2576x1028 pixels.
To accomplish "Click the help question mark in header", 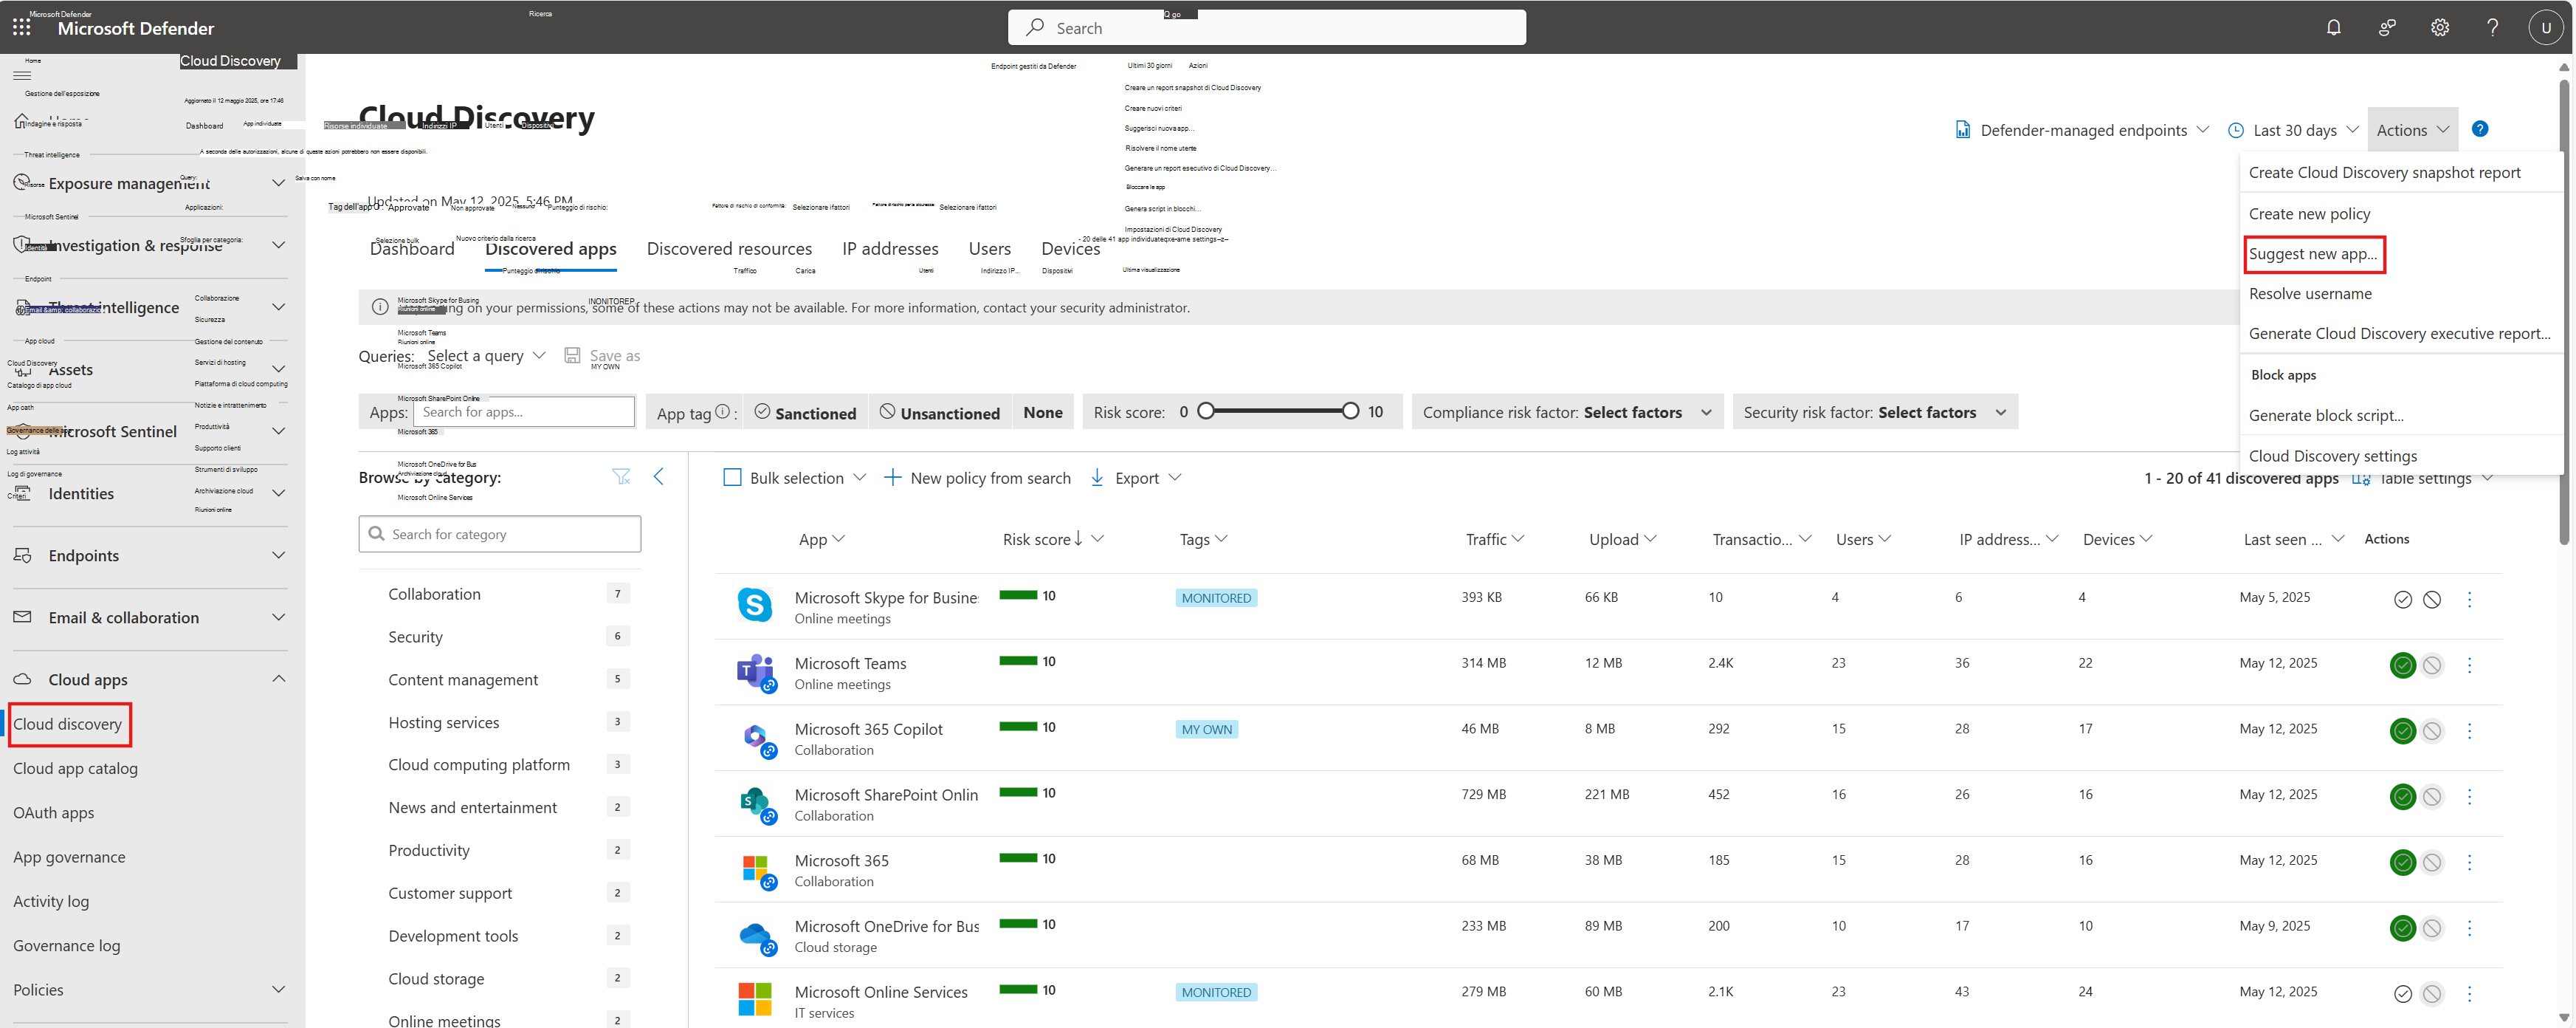I will coord(2492,27).
